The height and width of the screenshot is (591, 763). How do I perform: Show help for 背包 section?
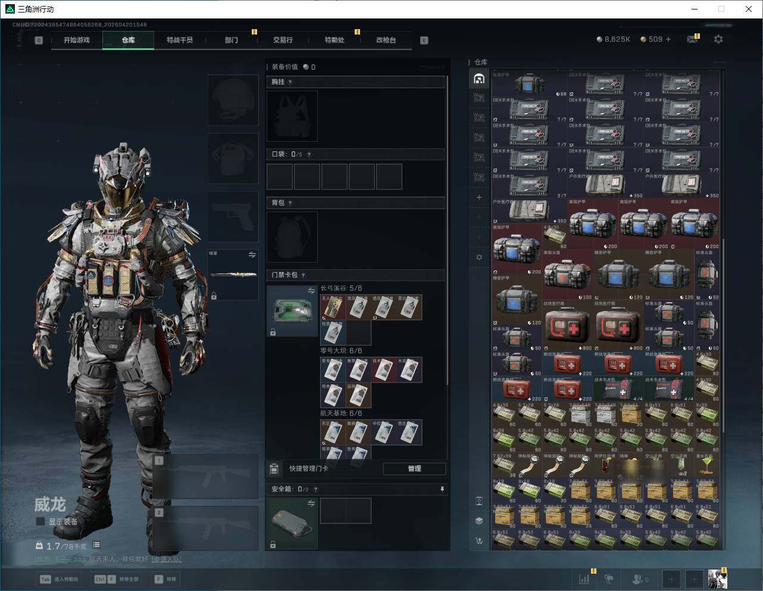tap(290, 203)
